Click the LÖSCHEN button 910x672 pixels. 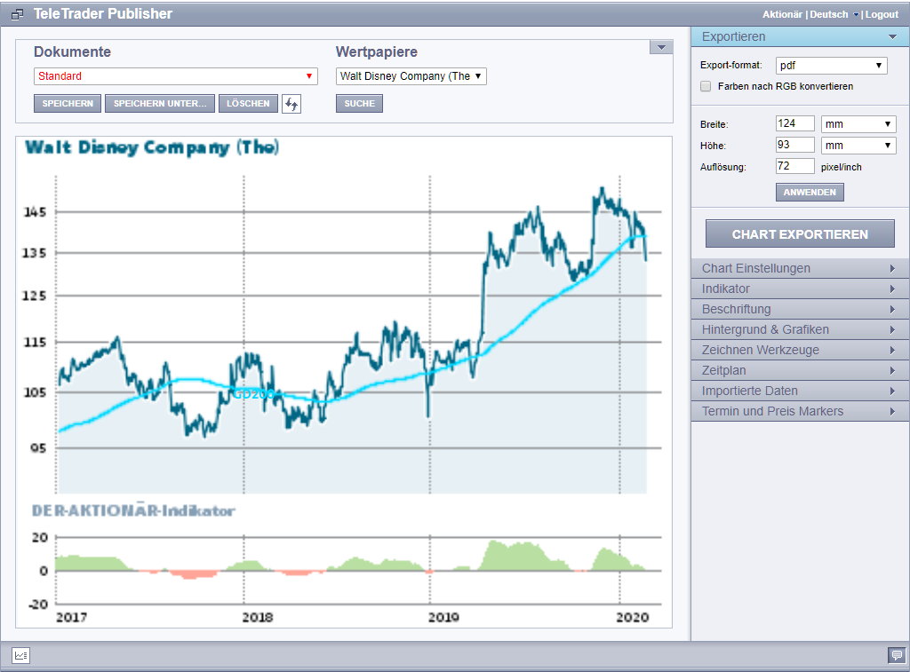[x=248, y=104]
